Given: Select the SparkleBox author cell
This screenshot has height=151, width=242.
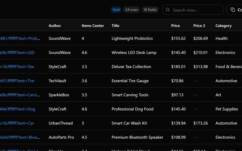Looking at the screenshot, I should pos(59,95).
